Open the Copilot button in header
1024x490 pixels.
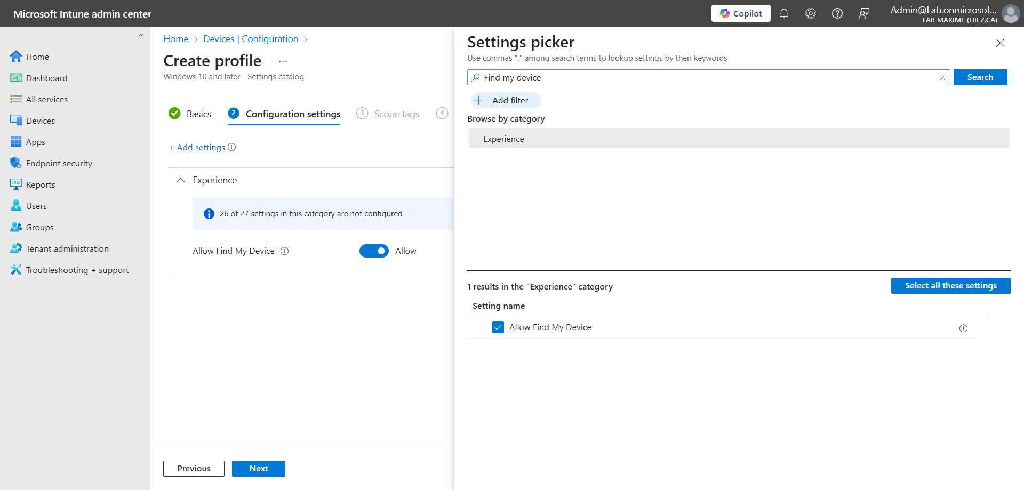click(x=741, y=13)
